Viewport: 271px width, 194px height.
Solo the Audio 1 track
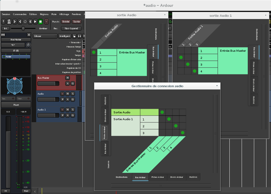pos(73,110)
